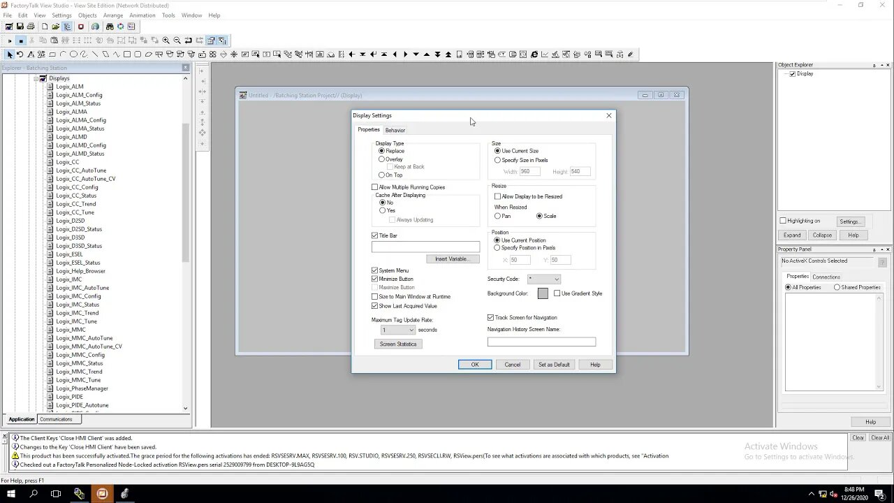Viewport: 894px width, 503px height.
Task: Select the arrow pointer tool
Action: (10, 54)
